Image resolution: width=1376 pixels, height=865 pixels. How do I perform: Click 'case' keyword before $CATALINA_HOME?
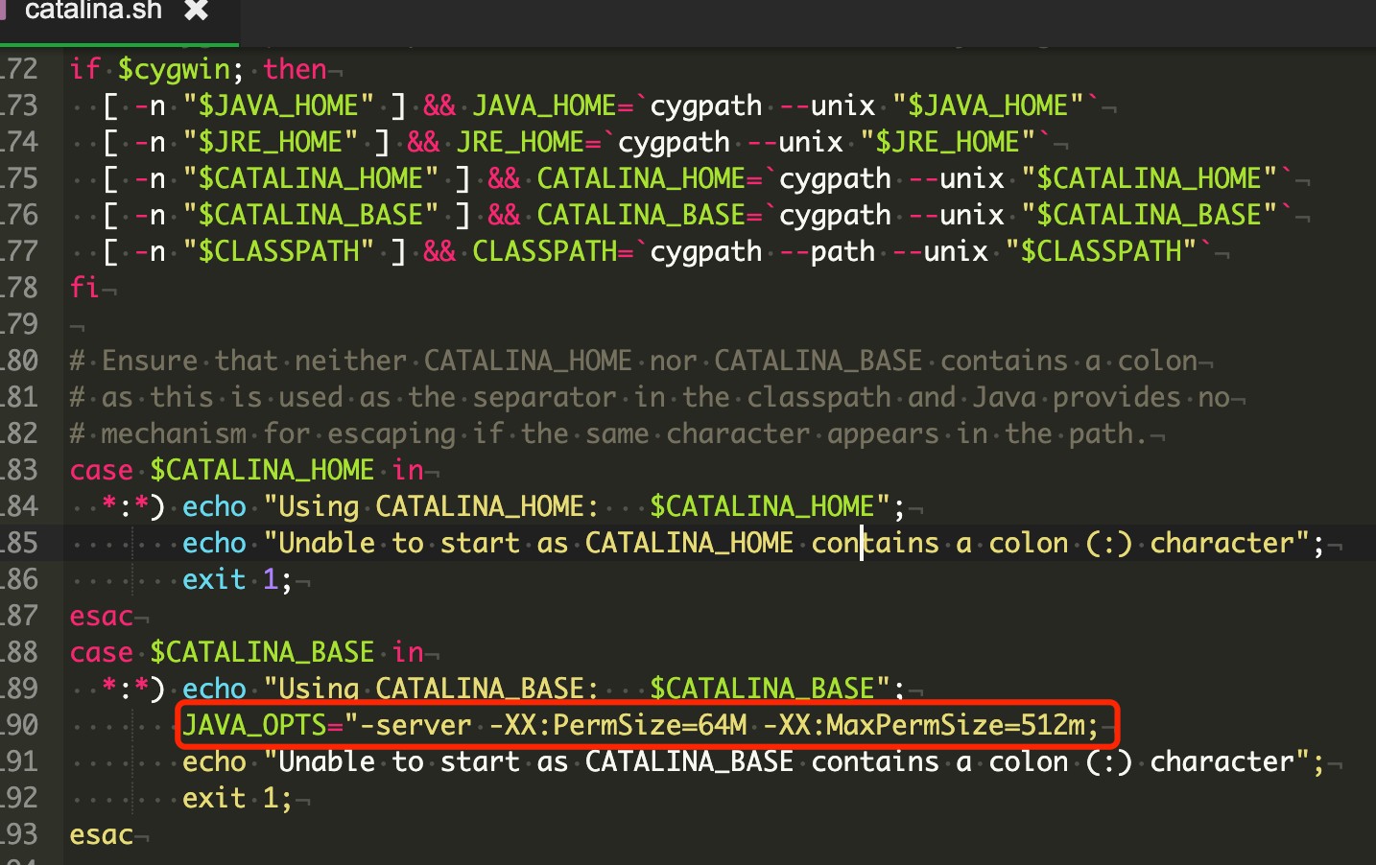point(101,470)
